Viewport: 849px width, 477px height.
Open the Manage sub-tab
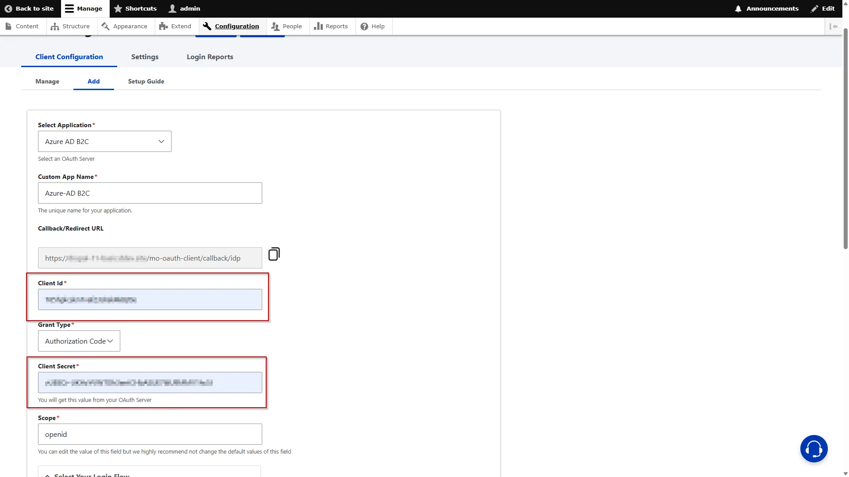[47, 81]
